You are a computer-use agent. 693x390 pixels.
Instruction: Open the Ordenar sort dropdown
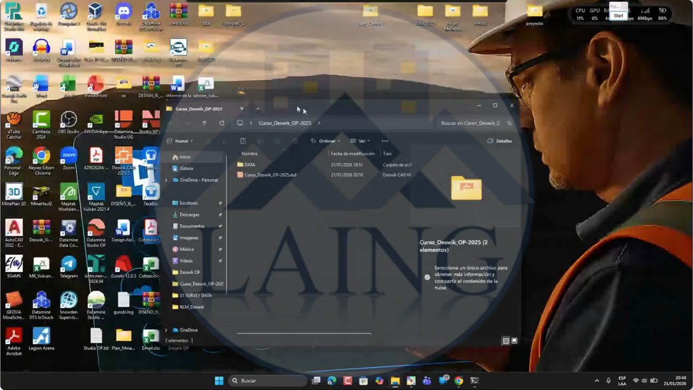325,141
